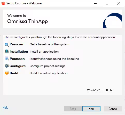
Task: Click the Postscan icon
Action: click(x=7, y=59)
